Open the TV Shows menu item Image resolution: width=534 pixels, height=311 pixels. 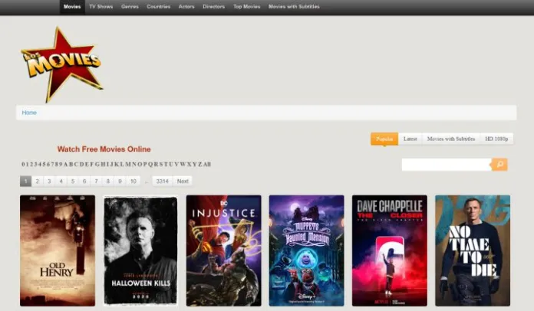click(x=101, y=7)
